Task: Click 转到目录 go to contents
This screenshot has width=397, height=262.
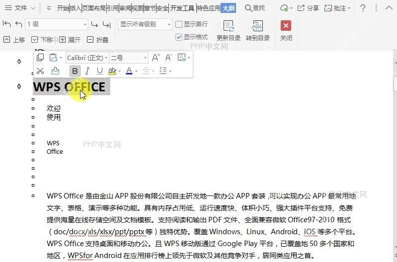Action: pos(258,31)
